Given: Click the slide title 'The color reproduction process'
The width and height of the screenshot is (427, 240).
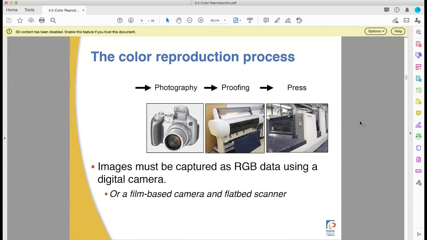Looking at the screenshot, I should (193, 57).
